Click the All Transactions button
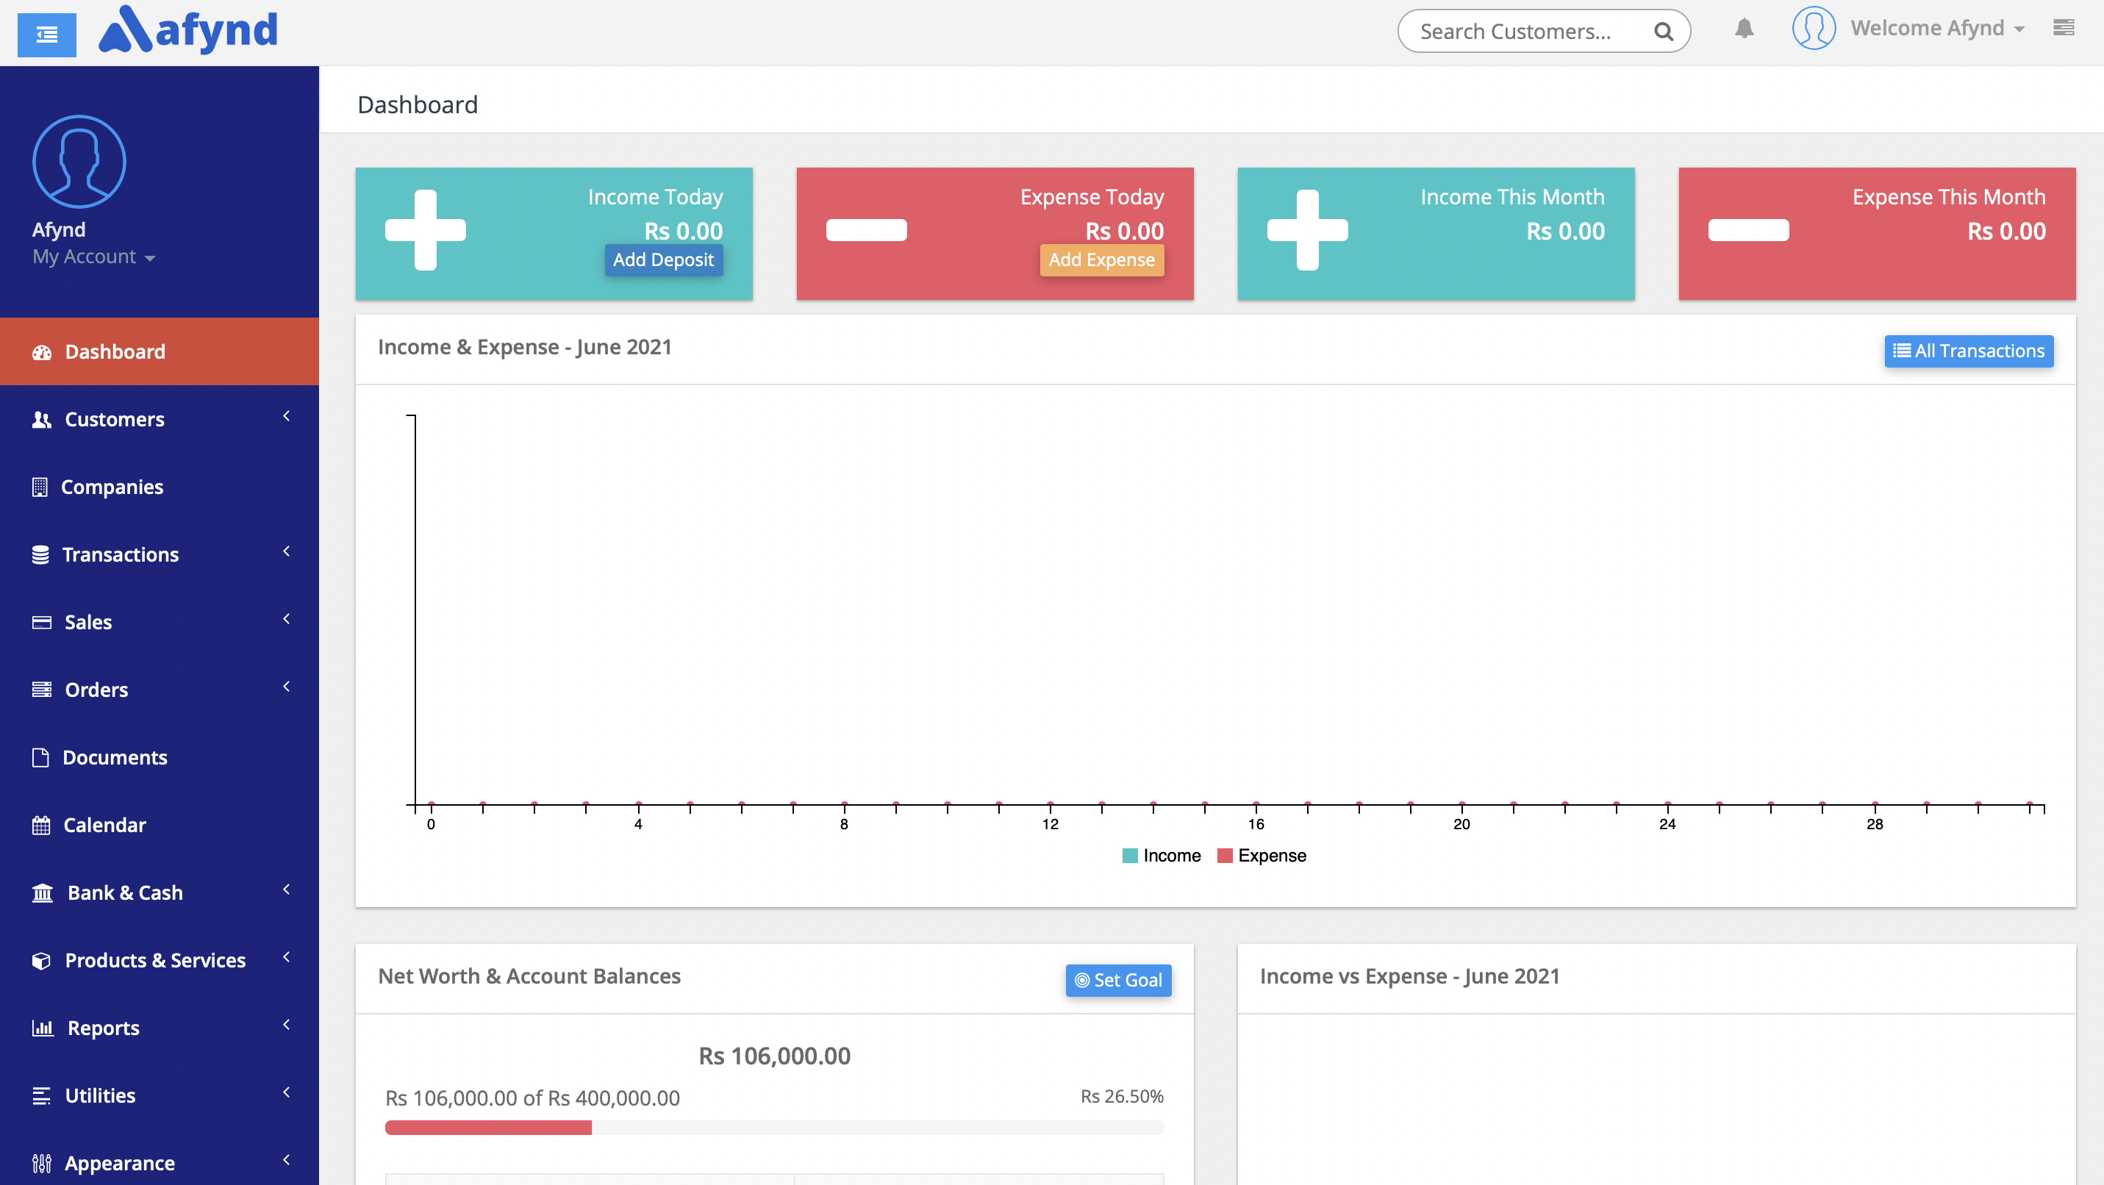This screenshot has width=2104, height=1185. point(1969,351)
